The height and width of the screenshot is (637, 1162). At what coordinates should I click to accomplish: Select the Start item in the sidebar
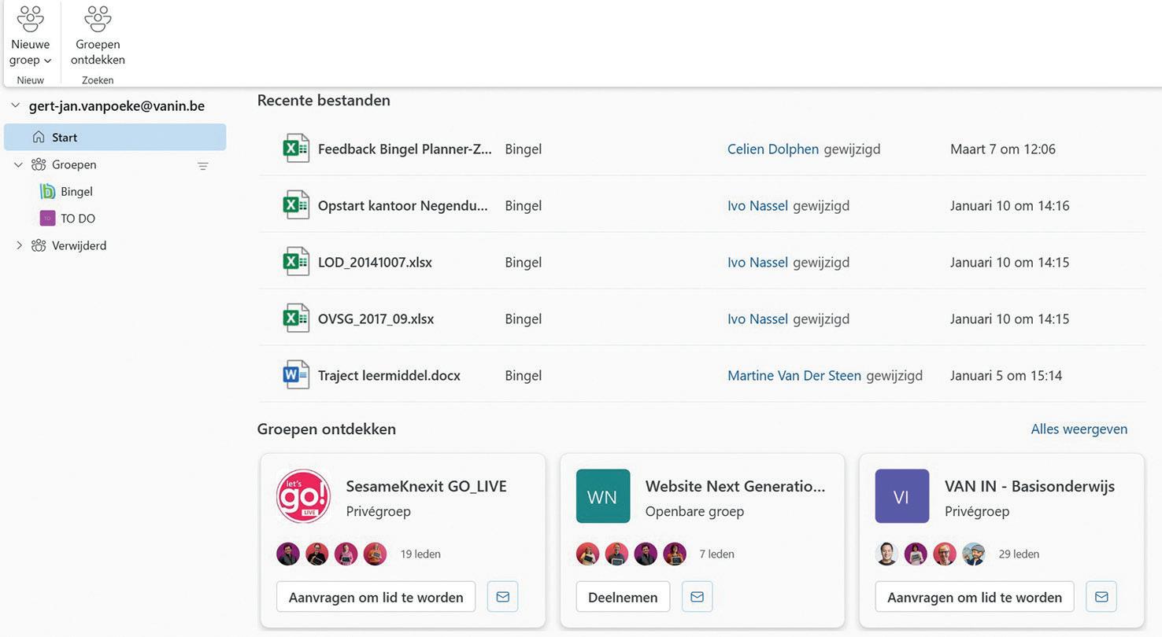click(65, 138)
